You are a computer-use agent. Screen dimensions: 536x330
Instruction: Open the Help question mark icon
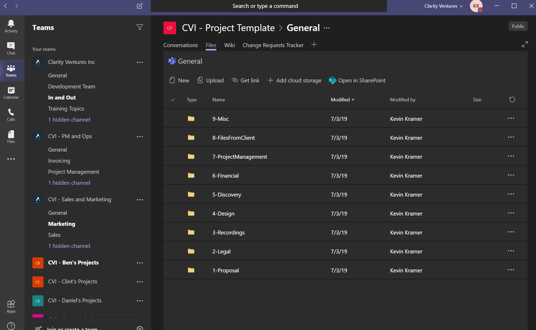[11, 326]
